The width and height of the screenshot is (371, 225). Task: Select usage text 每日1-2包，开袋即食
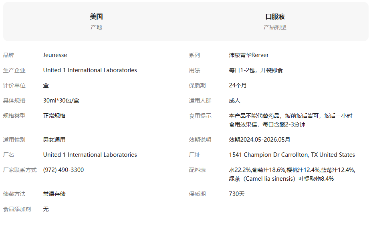256,70
